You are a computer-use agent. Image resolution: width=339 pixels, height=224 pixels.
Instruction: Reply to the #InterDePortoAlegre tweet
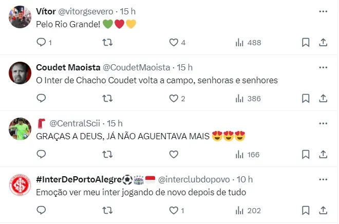[42, 210]
